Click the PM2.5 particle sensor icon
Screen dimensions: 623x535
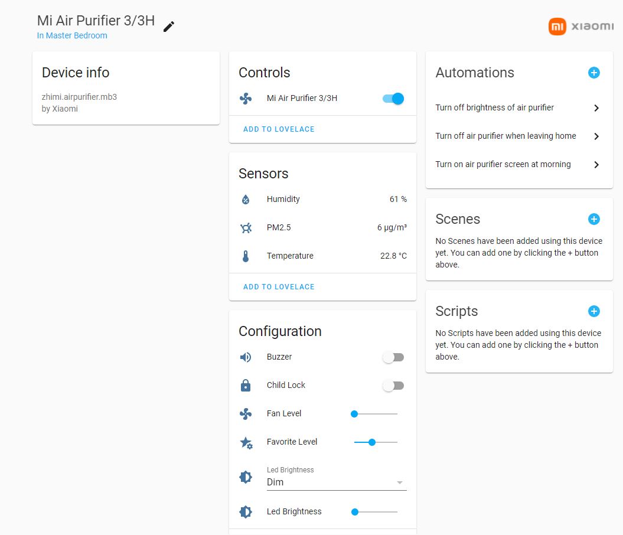pos(246,227)
